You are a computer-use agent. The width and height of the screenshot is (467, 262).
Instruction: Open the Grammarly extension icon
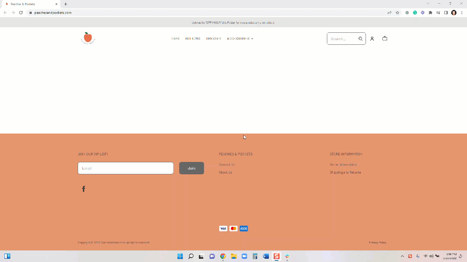[415, 13]
